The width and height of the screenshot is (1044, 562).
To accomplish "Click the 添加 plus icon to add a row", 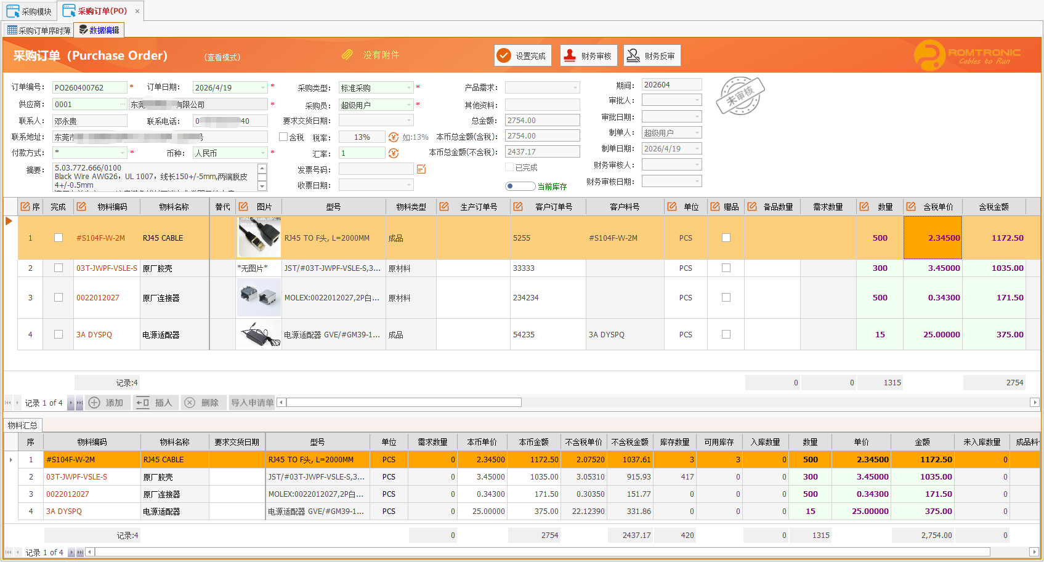I will [x=94, y=403].
